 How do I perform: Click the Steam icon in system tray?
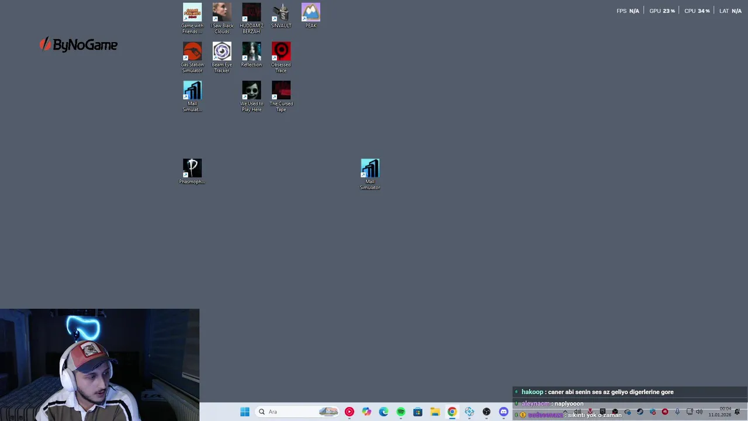tap(640, 412)
